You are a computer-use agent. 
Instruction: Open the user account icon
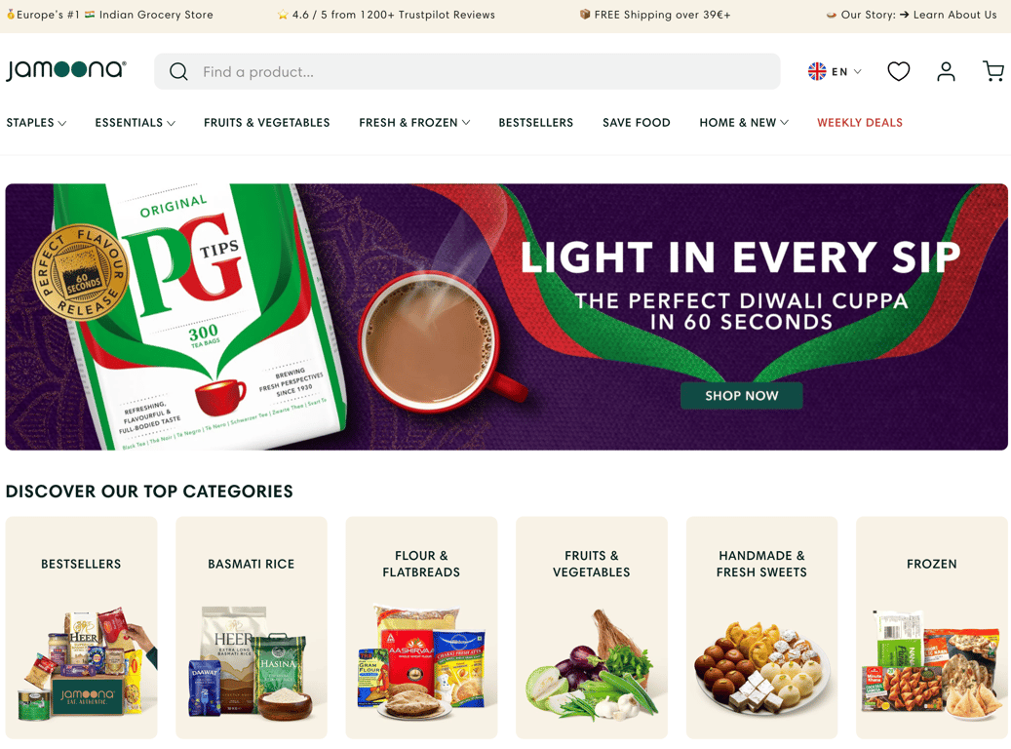946,71
